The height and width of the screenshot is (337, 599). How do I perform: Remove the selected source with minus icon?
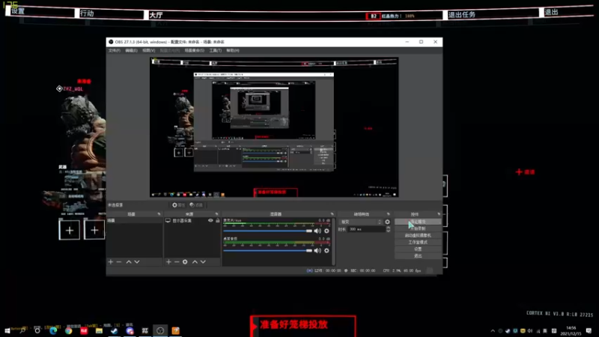click(x=177, y=261)
